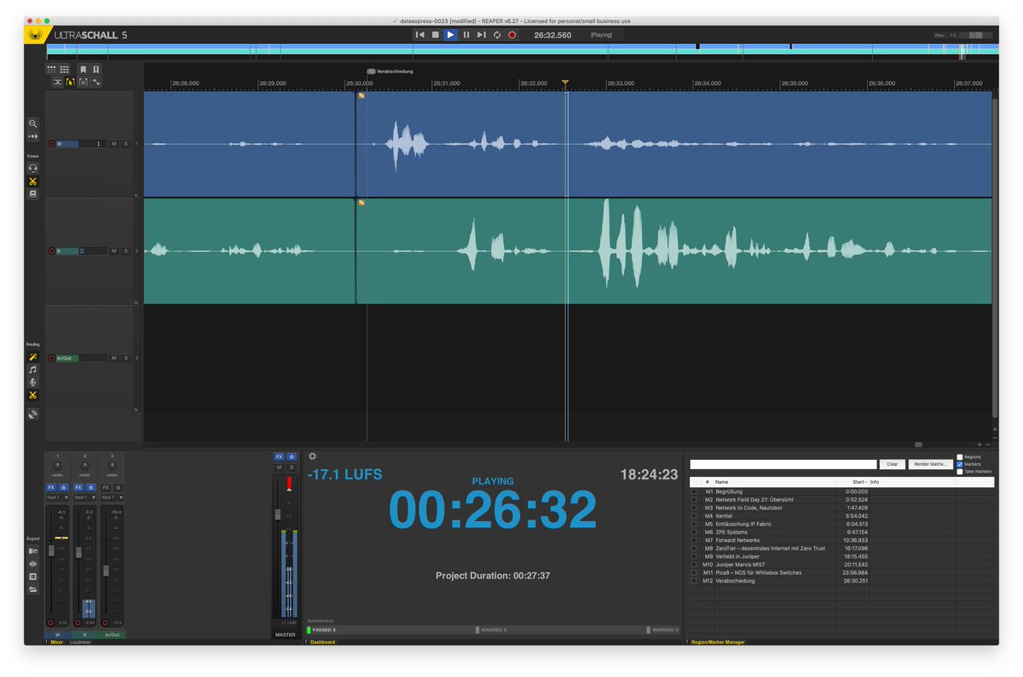Click the master volume fader
The width and height of the screenshot is (1023, 677).
click(277, 513)
